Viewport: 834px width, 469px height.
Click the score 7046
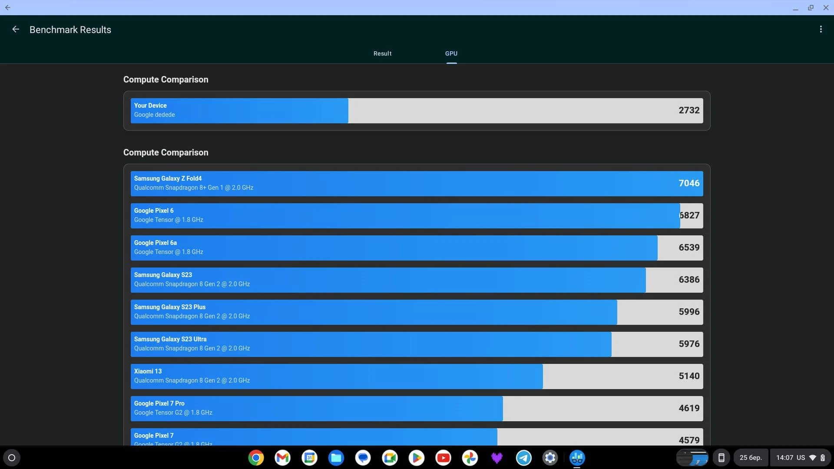point(689,183)
